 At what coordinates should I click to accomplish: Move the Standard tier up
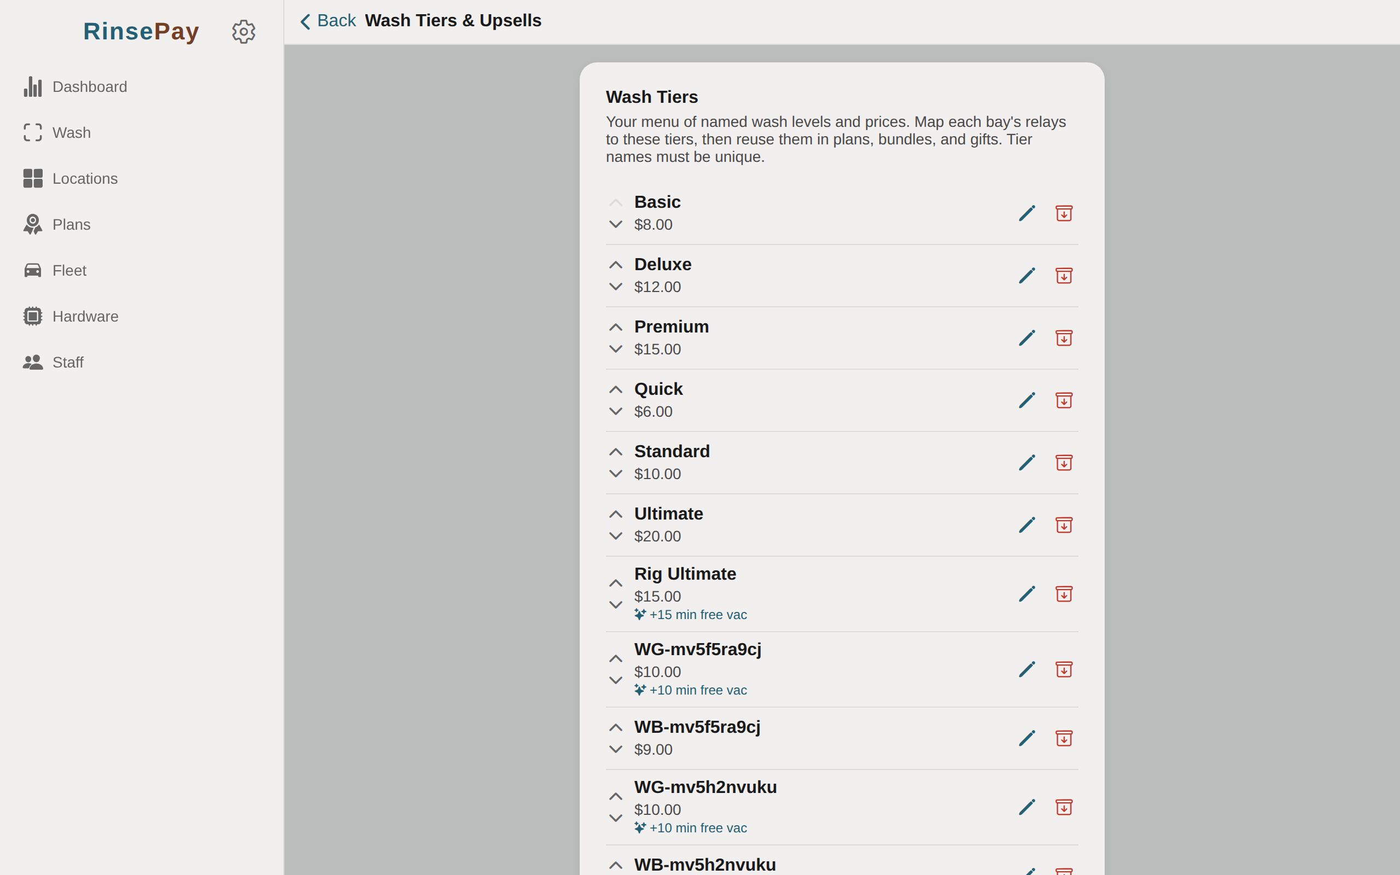pyautogui.click(x=616, y=452)
